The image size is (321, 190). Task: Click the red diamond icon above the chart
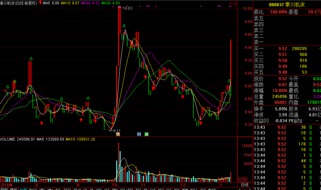pyautogui.click(x=230, y=3)
